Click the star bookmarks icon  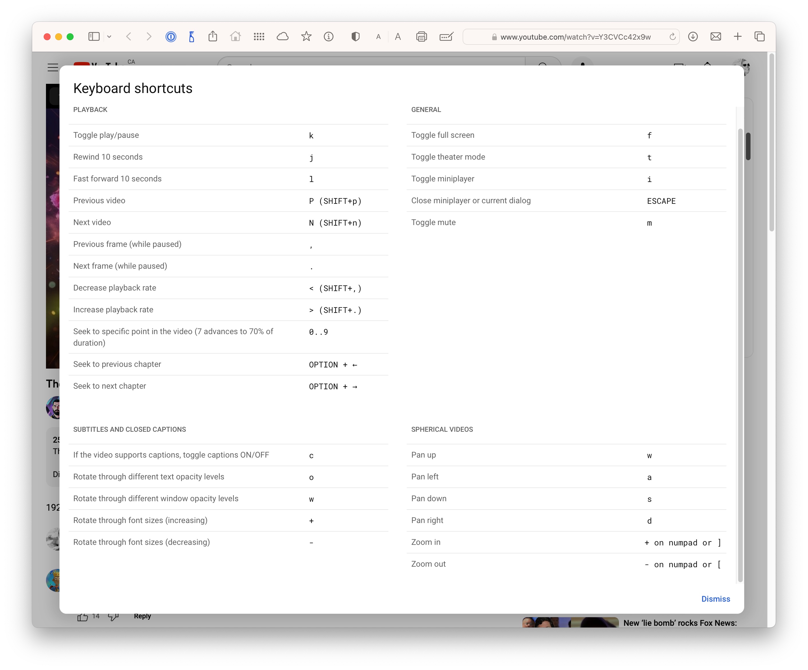(x=306, y=36)
